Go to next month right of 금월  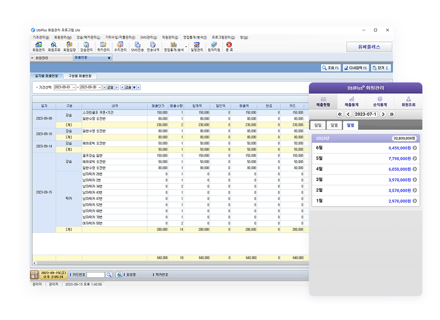[x=138, y=87]
